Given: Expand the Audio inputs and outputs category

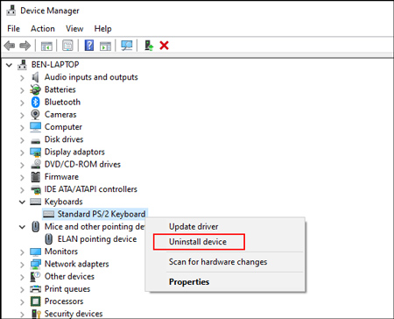Looking at the screenshot, I should pyautogui.click(x=22, y=78).
